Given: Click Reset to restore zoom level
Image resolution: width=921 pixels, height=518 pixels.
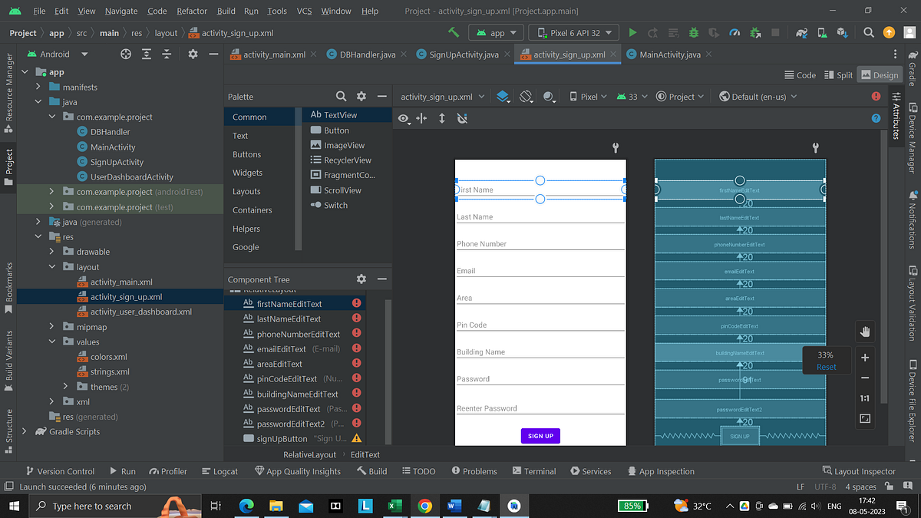Looking at the screenshot, I should [x=827, y=367].
